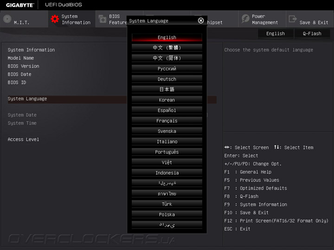Select English in the language list
Screen dimensions: 334x250
167,37
